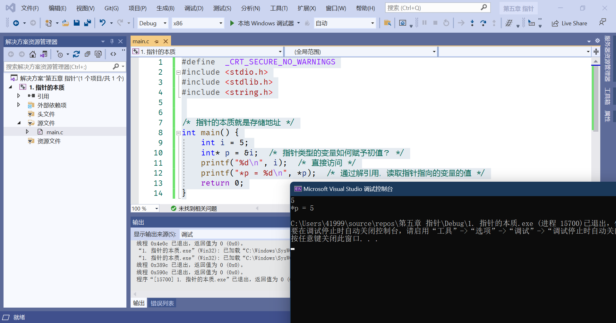The height and width of the screenshot is (323, 616).
Task: Click the stop debugging square icon
Action: coord(435,23)
